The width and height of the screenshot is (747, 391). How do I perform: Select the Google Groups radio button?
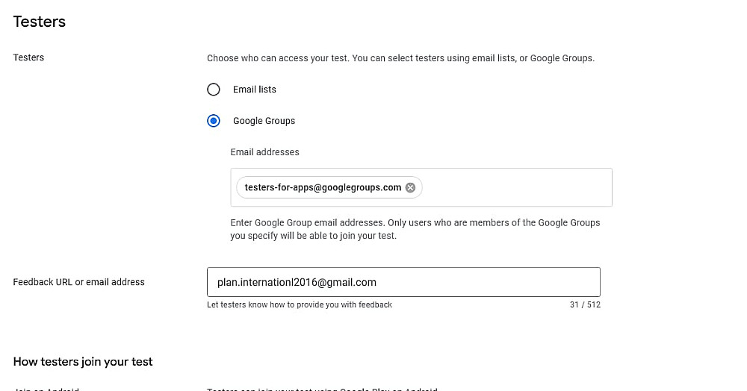pos(214,121)
